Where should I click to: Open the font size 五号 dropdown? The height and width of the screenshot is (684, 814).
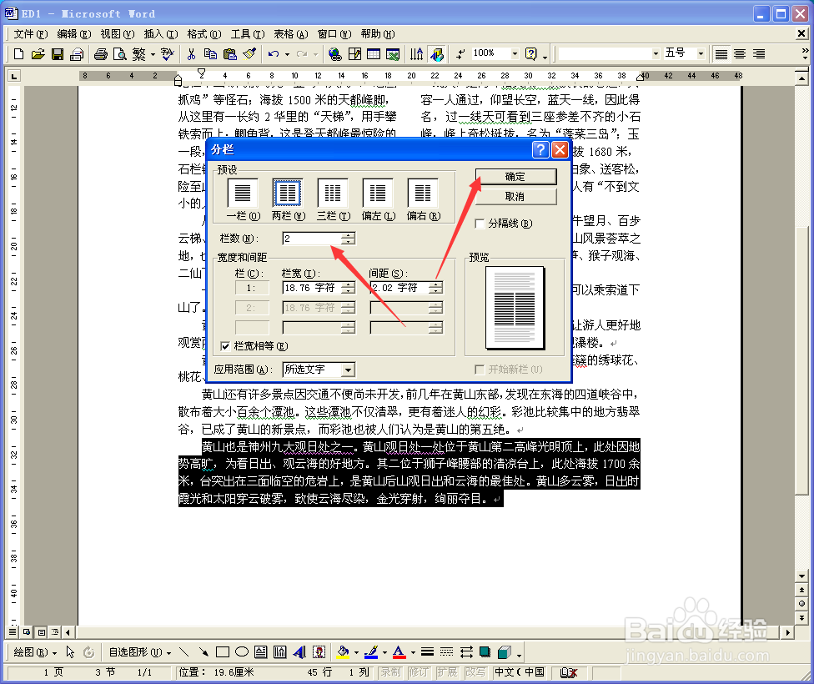coord(701,53)
